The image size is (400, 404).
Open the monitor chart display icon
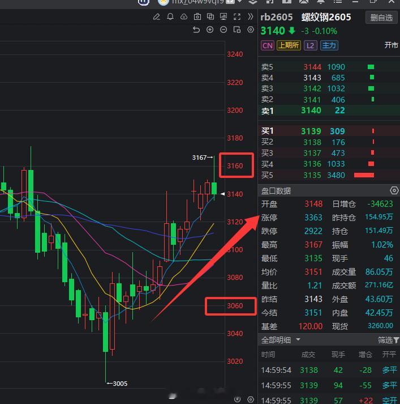[x=223, y=17]
